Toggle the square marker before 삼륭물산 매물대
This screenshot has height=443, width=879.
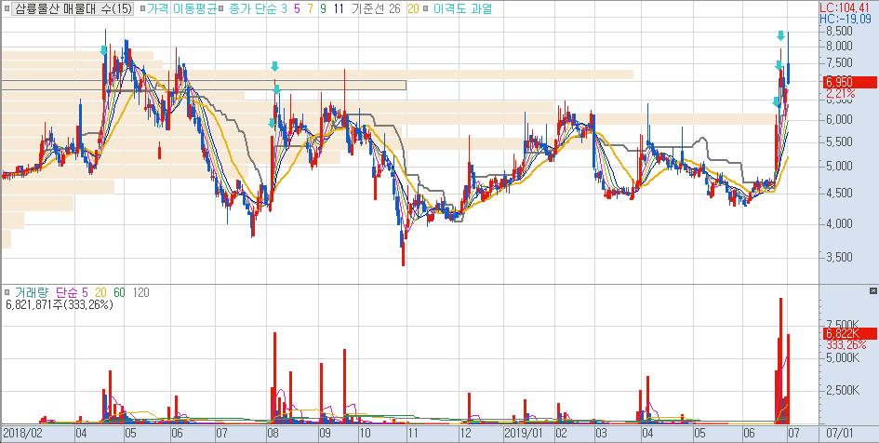tap(7, 9)
